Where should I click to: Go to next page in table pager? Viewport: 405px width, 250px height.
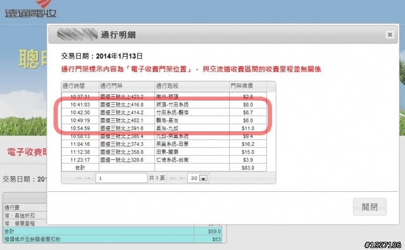(173, 178)
